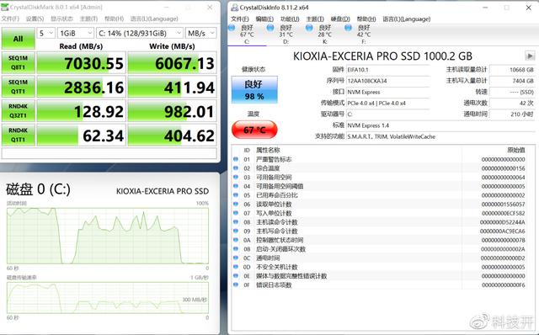Open CrystalDiskInfo 功能(U) menu
The width and height of the screenshot is (539, 335).
click(290, 19)
